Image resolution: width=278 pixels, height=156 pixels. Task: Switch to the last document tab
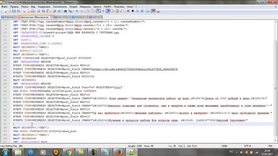(96, 17)
